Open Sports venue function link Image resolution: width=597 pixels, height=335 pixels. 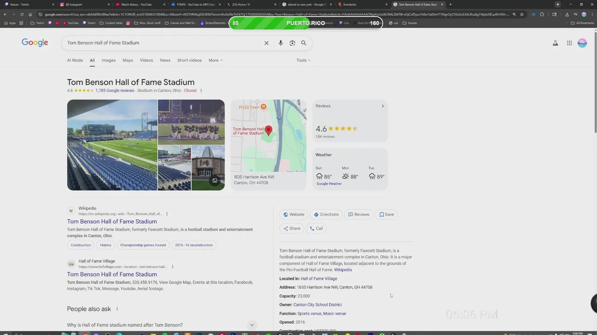tap(309, 314)
